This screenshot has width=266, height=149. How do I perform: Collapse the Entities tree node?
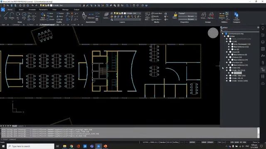224,36
